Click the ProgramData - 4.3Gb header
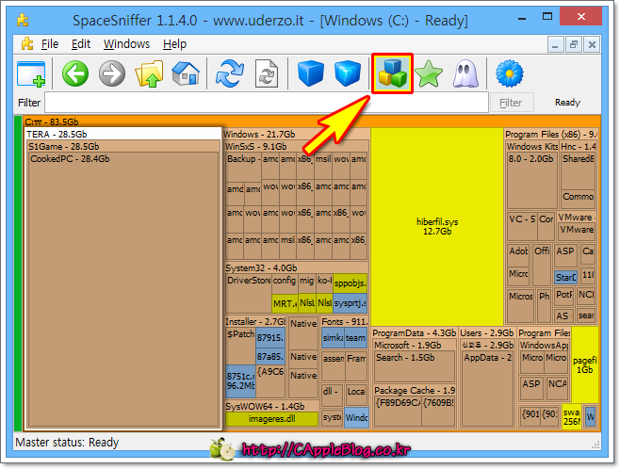This screenshot has width=620, height=469. click(x=414, y=333)
